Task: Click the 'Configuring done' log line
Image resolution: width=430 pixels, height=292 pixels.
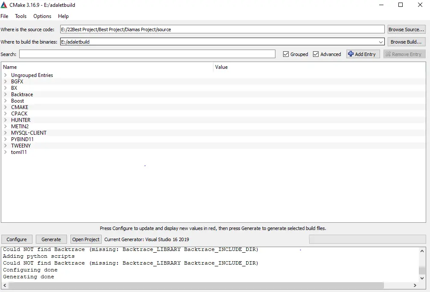Action: click(30, 270)
